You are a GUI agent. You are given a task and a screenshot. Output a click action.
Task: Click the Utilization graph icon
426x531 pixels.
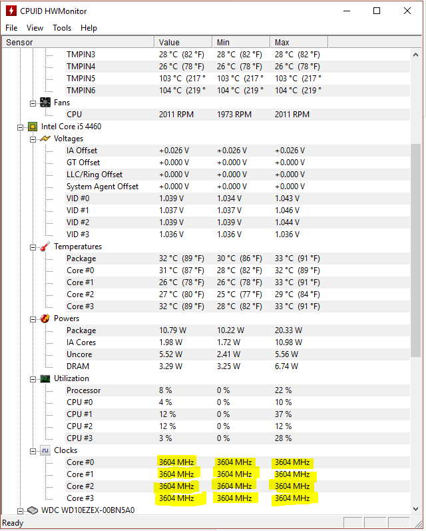(45, 378)
